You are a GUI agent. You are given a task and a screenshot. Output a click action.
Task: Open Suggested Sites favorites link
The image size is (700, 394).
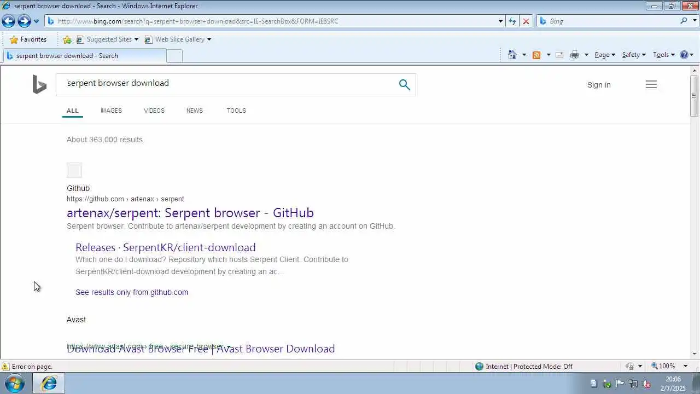(107, 39)
